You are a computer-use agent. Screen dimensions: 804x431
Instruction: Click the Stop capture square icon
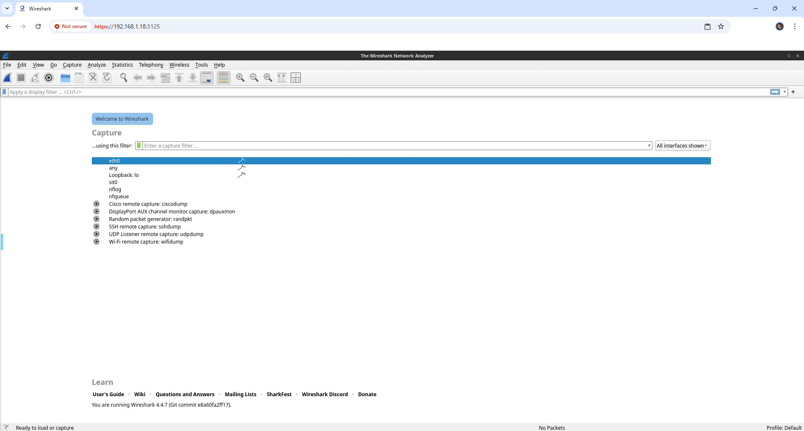point(21,78)
